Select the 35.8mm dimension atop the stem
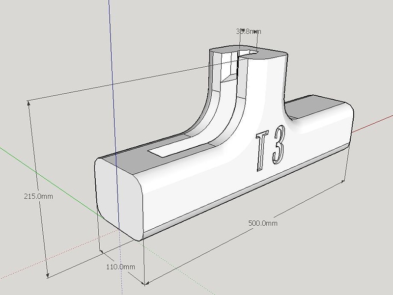The image size is (393, 295). [248, 31]
